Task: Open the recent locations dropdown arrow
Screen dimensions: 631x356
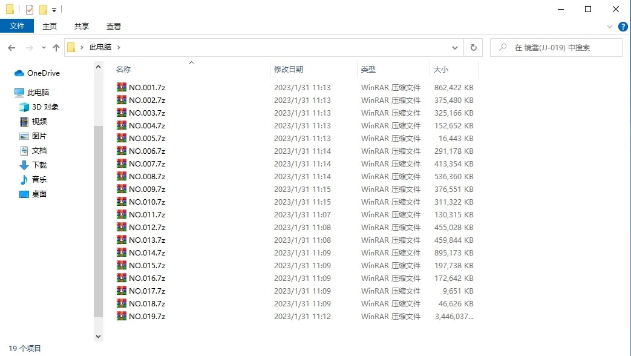Action: click(42, 47)
